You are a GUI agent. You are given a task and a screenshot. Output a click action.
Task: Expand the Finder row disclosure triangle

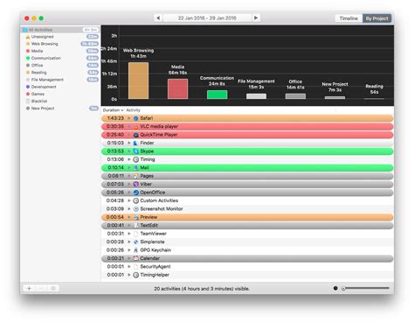click(x=129, y=143)
